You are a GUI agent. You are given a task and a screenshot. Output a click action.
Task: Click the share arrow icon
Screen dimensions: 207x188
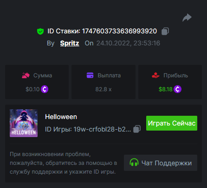[x=187, y=18]
